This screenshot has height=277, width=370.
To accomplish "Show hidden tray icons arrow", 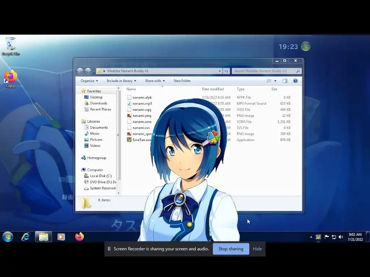I will [311, 237].
